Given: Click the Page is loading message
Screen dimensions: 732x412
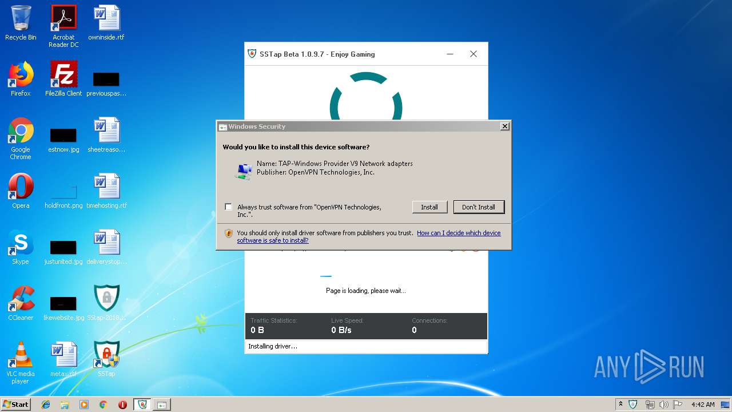Looking at the screenshot, I should click(x=366, y=291).
